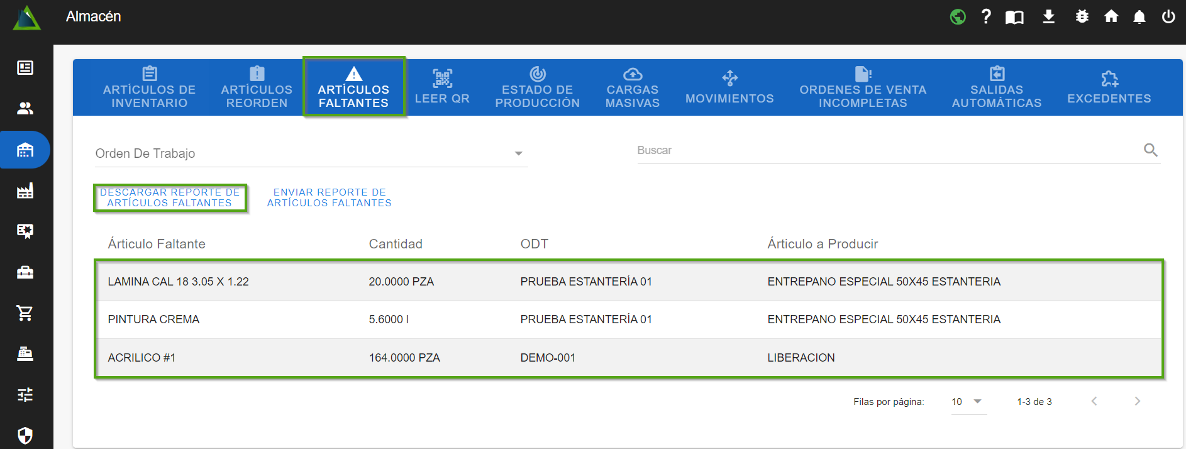
Task: Switch to Artículos de Inventario tab
Action: [x=149, y=87]
